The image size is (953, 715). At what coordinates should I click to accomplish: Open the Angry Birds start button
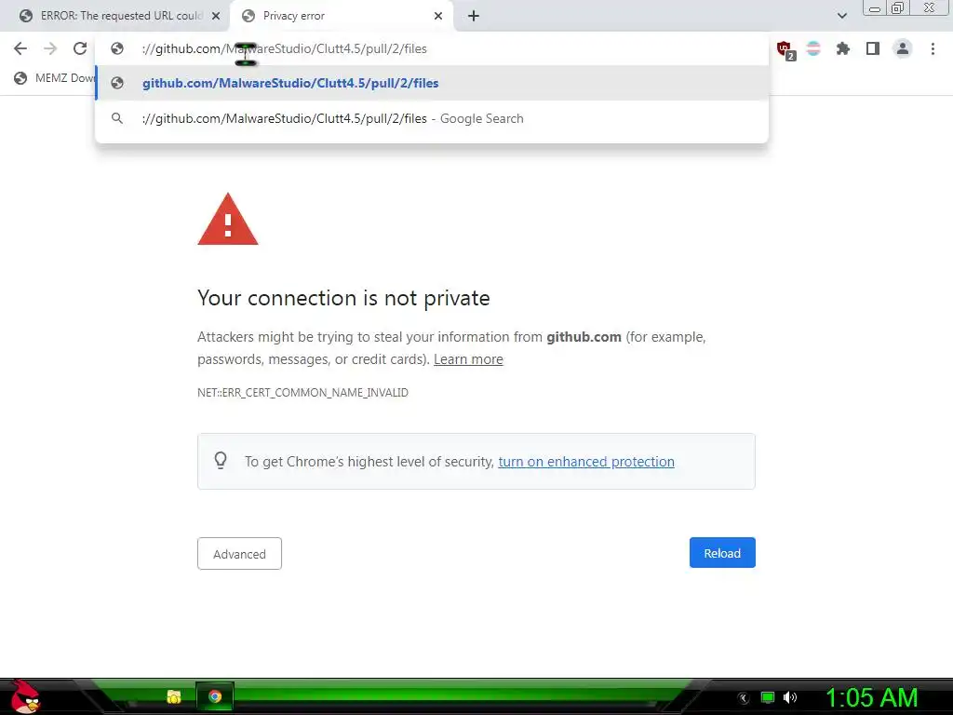pos(25,696)
